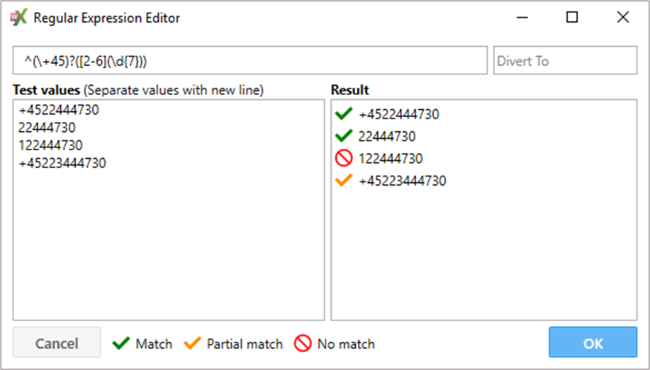Click the Regular Expression Editor app icon
650x370 pixels.
[19, 18]
